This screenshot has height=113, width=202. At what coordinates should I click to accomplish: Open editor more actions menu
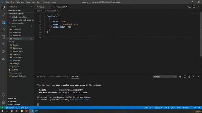click(x=199, y=7)
